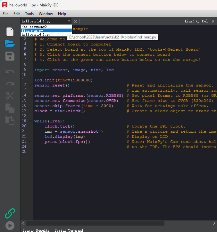Select helloworld_1.py in the document list
Viewport: 217px width, 232px height.
click(46, 34)
